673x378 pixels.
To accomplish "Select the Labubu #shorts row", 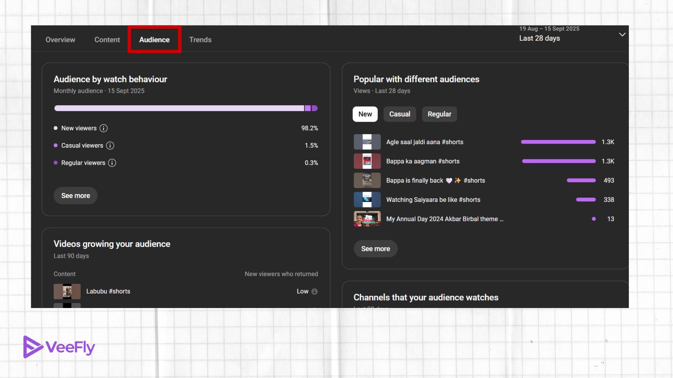I will 108,291.
